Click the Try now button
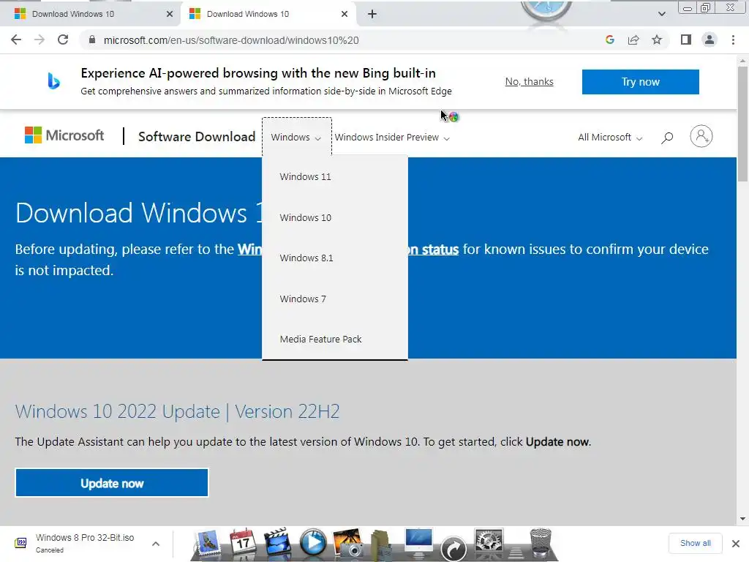The height and width of the screenshot is (562, 749). point(640,82)
